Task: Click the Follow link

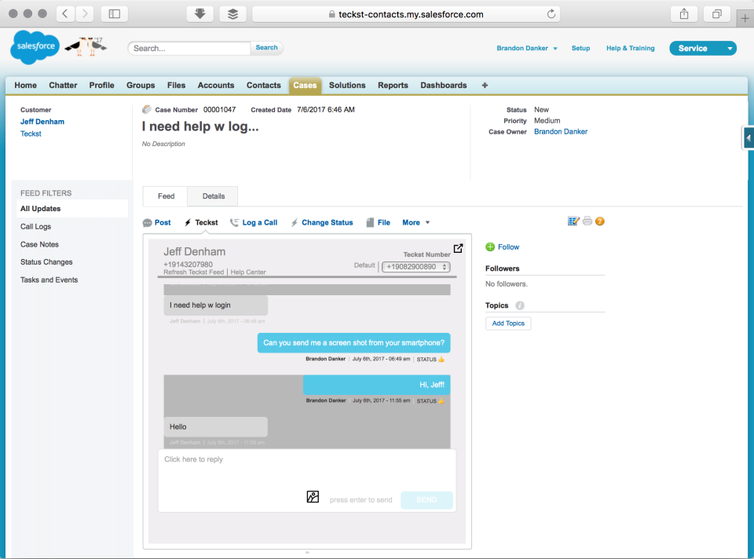Action: pyautogui.click(x=508, y=247)
